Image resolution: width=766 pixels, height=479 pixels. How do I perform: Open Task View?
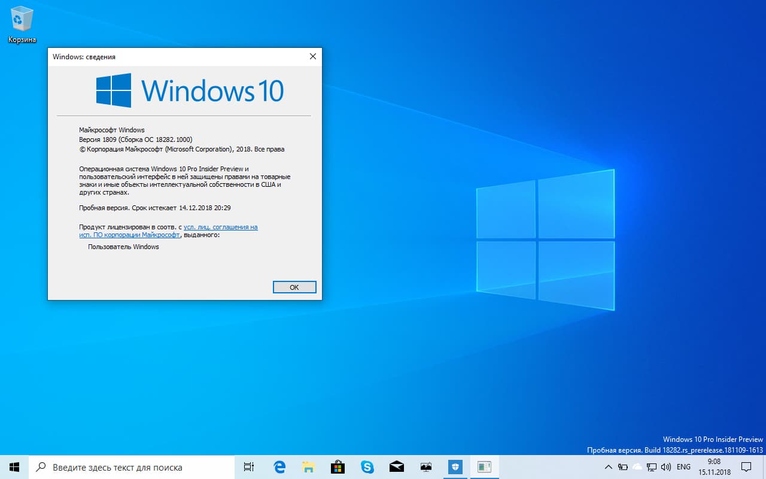248,466
